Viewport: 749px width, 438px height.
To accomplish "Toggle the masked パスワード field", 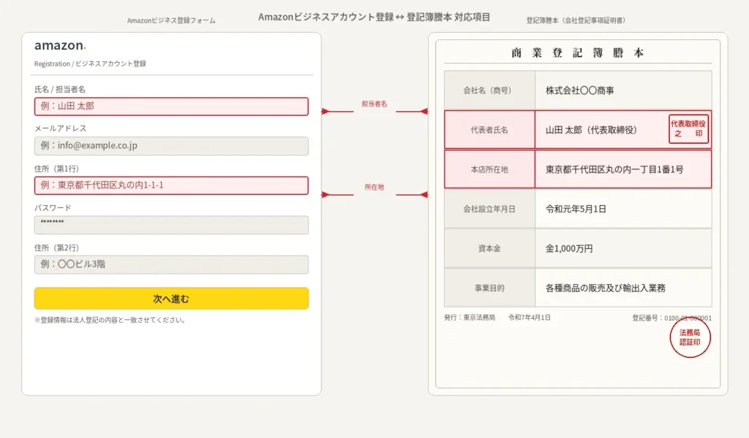I will tap(170, 225).
